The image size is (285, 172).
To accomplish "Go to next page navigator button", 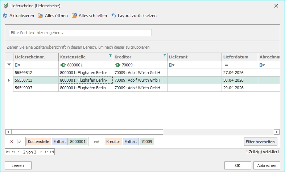I will (46, 152).
